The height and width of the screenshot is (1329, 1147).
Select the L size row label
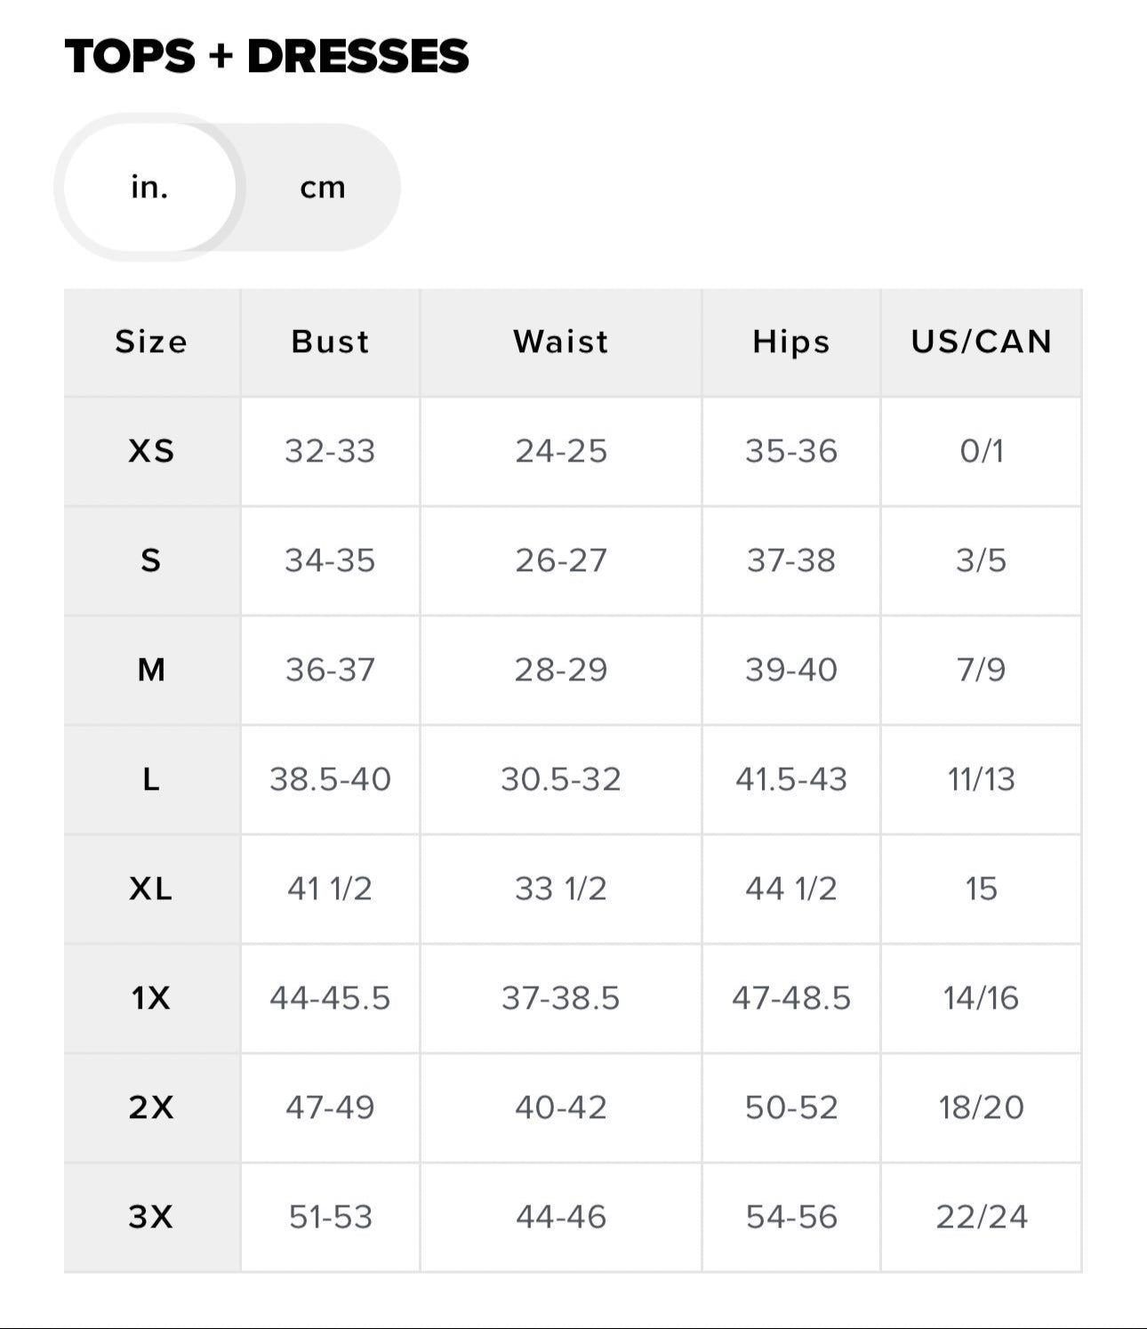tap(151, 779)
